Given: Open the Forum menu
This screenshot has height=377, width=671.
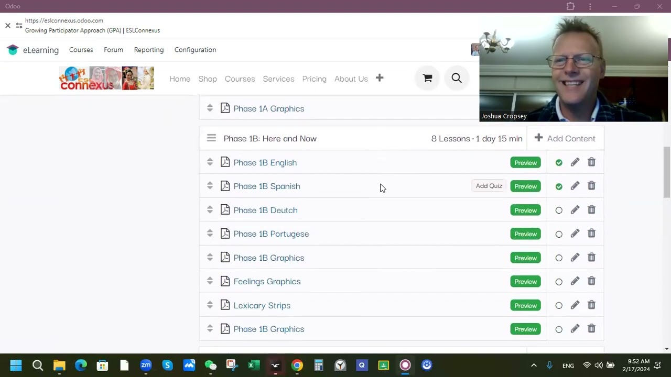Looking at the screenshot, I should tap(113, 50).
